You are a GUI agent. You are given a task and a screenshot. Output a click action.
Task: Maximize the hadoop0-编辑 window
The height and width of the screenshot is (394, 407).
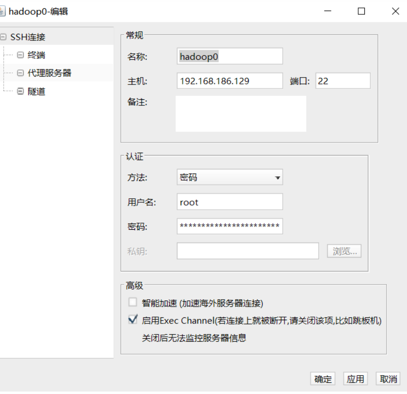(362, 11)
